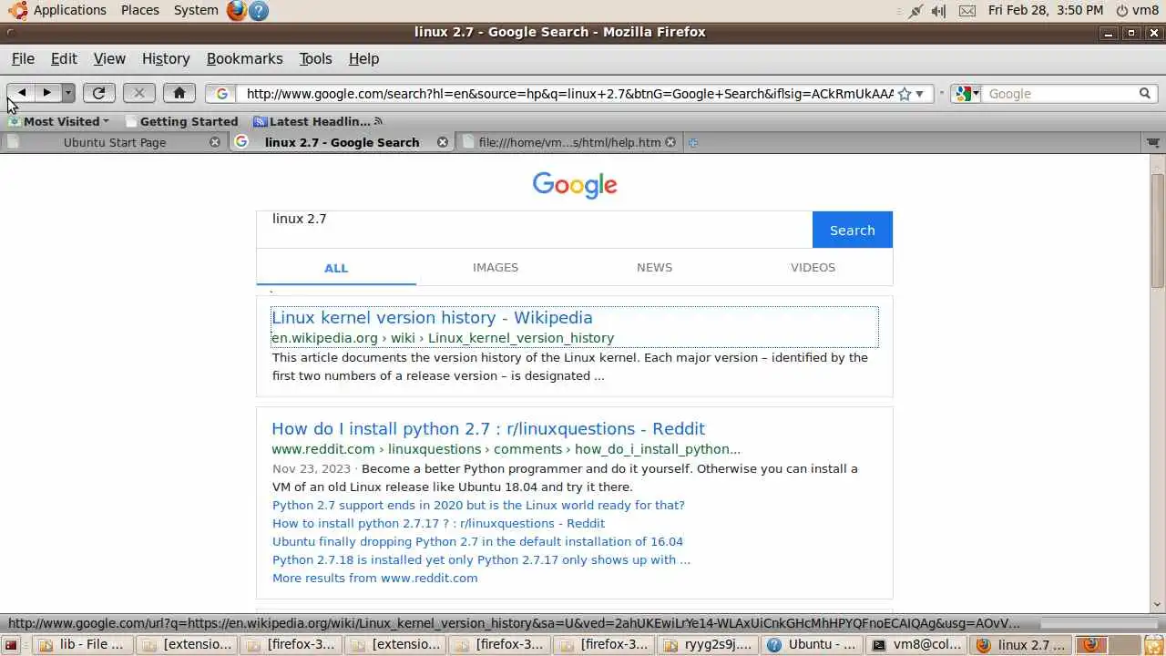Switch to the Ubuntu Start Page tab
This screenshot has width=1166, height=656.
[x=114, y=142]
